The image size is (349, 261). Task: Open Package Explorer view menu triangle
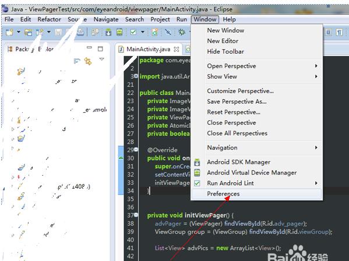pos(102,59)
